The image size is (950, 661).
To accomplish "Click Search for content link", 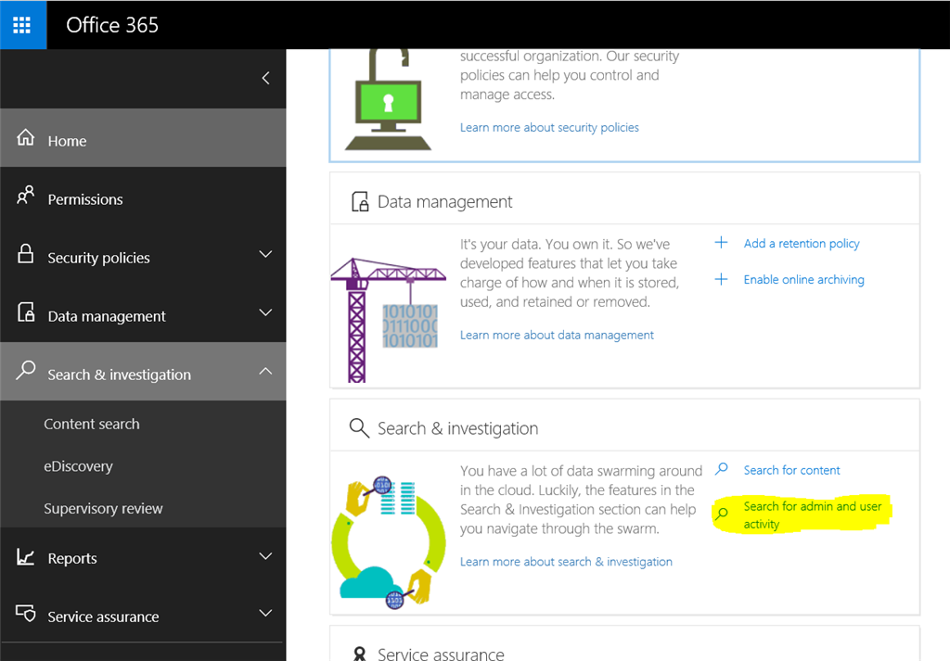I will tap(792, 470).
